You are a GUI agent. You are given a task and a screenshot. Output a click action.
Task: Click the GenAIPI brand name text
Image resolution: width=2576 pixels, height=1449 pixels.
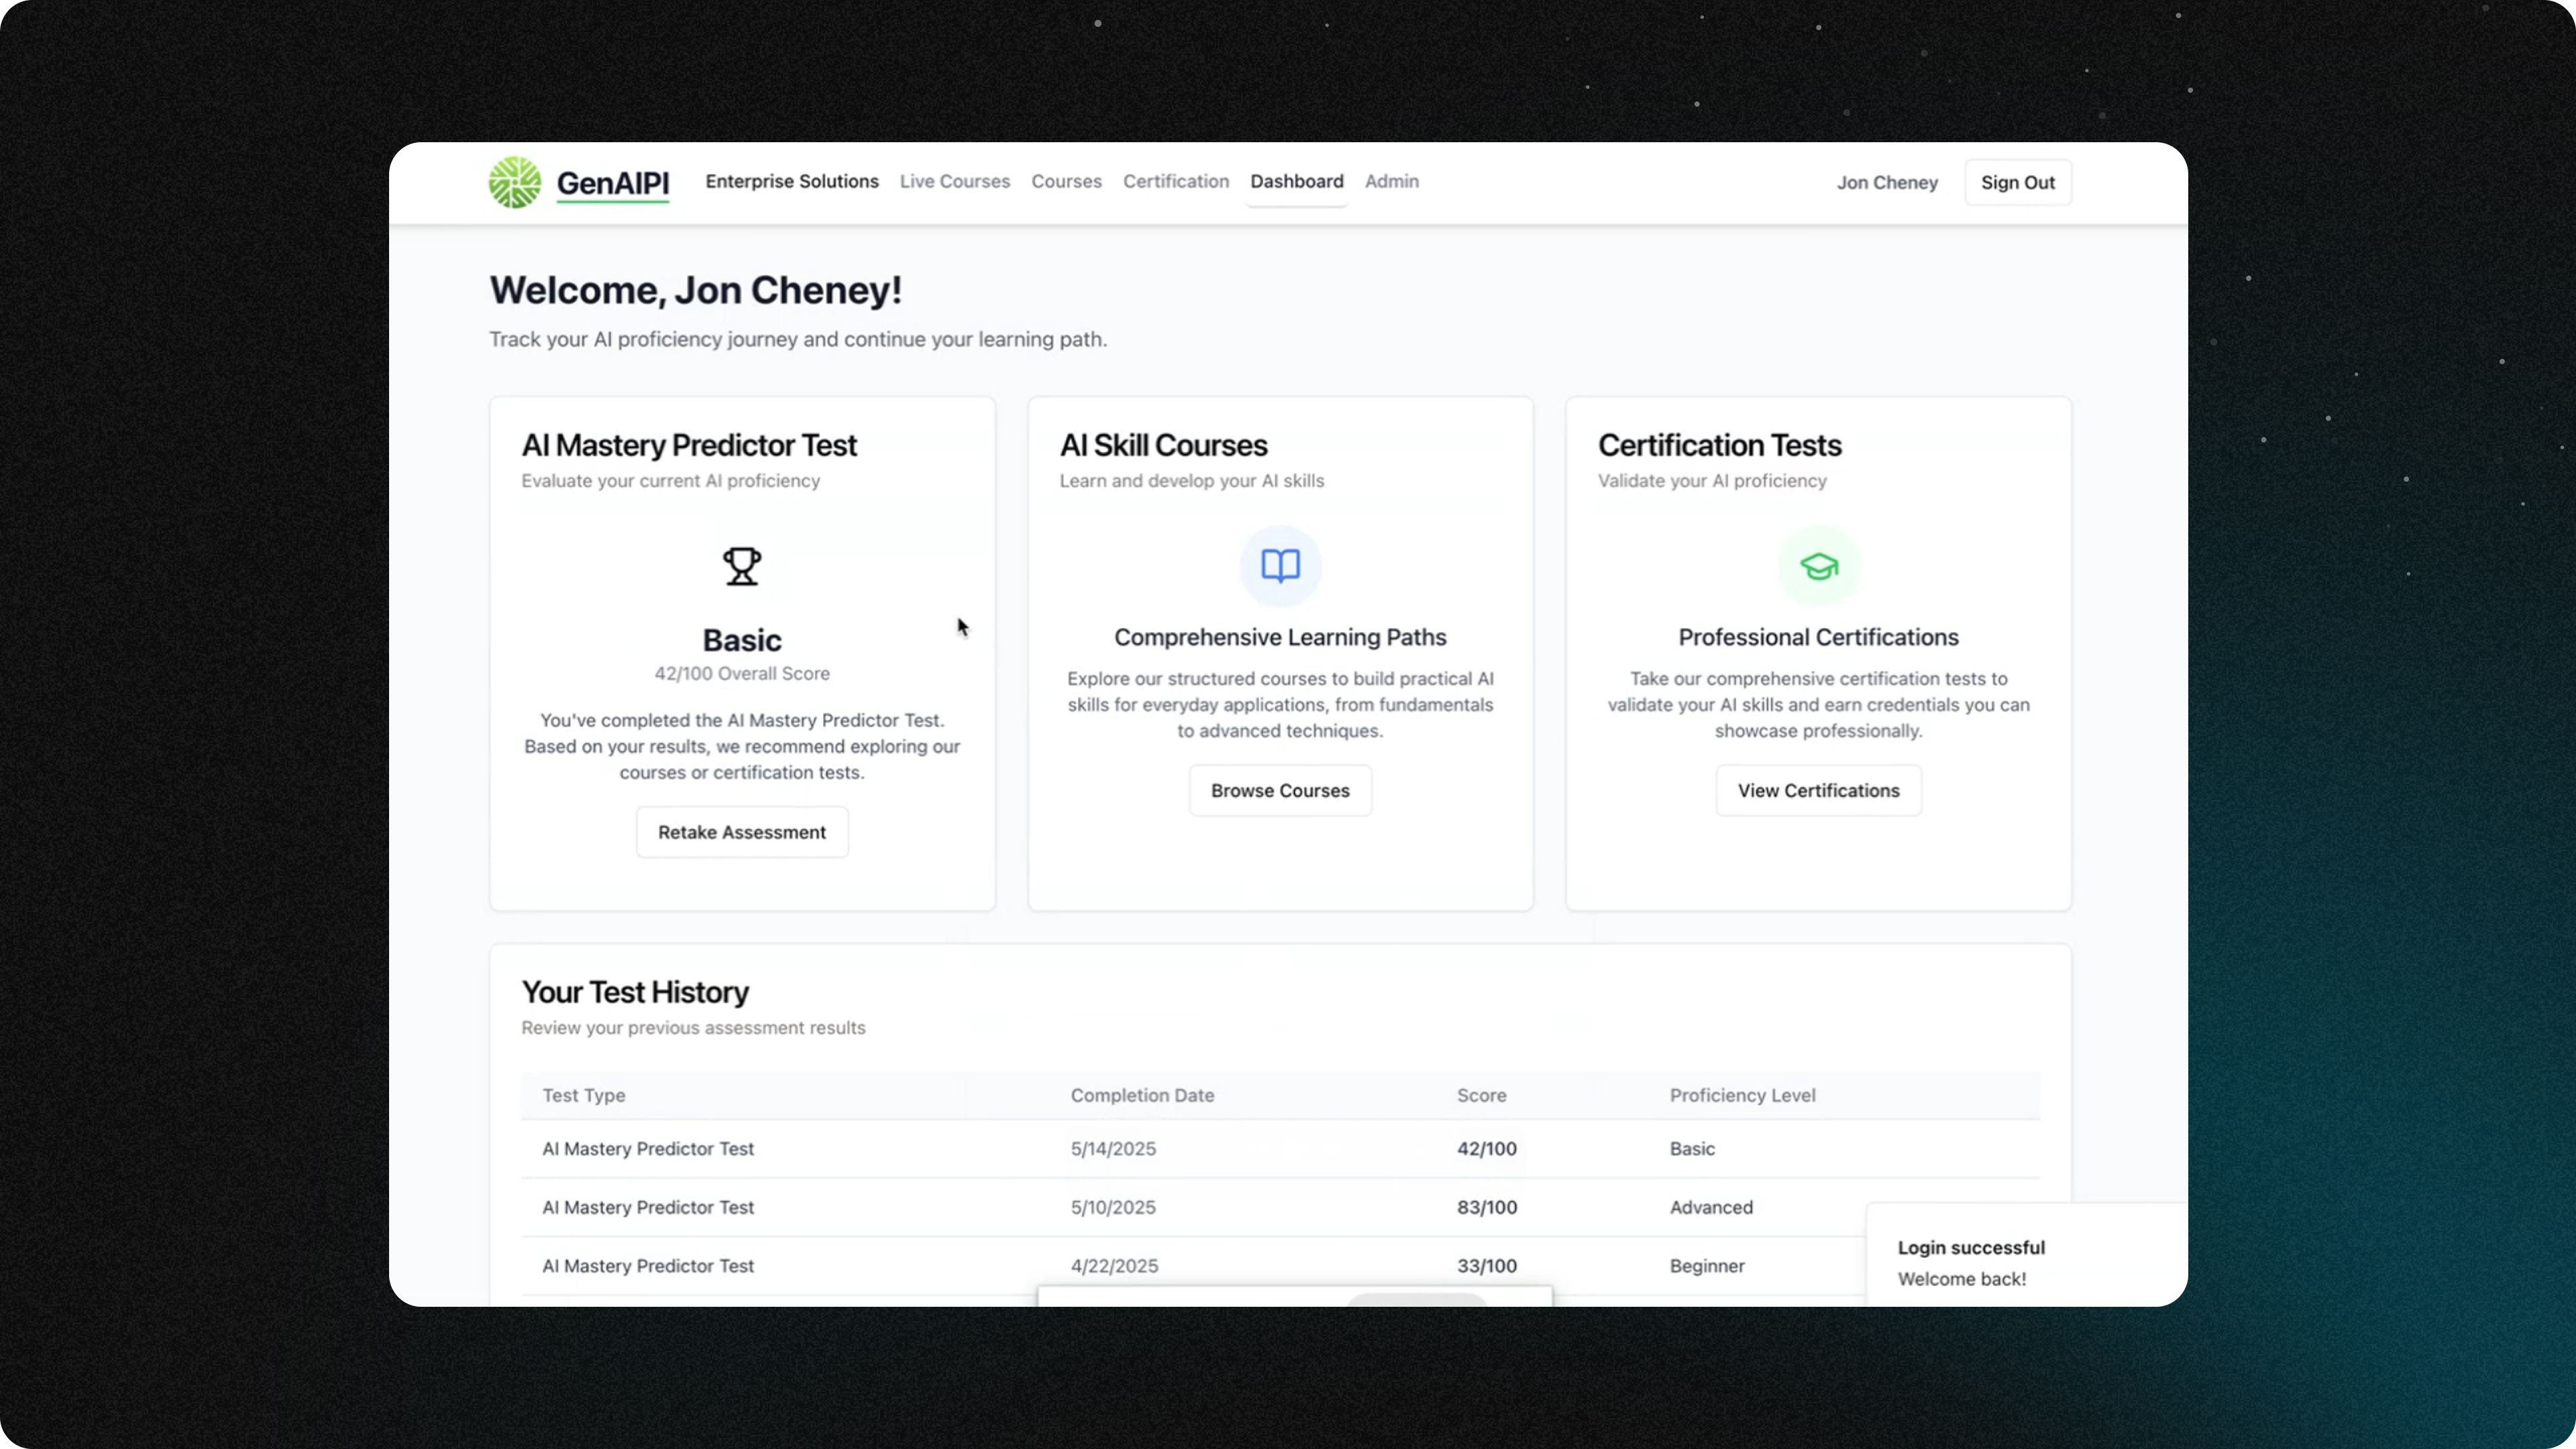click(x=612, y=183)
